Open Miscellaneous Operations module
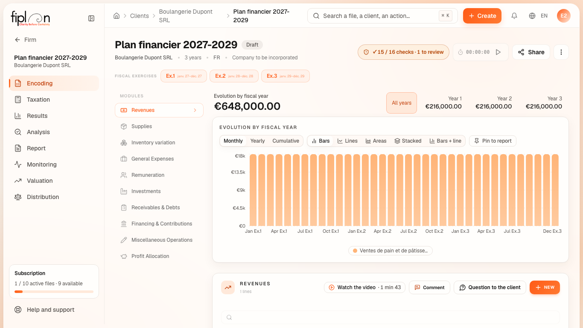Viewport: 583px width, 328px height. click(x=159, y=240)
